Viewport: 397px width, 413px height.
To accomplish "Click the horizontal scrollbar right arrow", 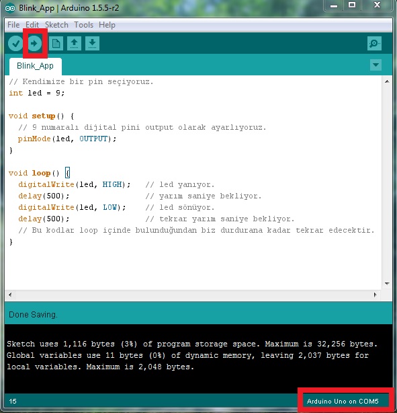I will pos(375,295).
